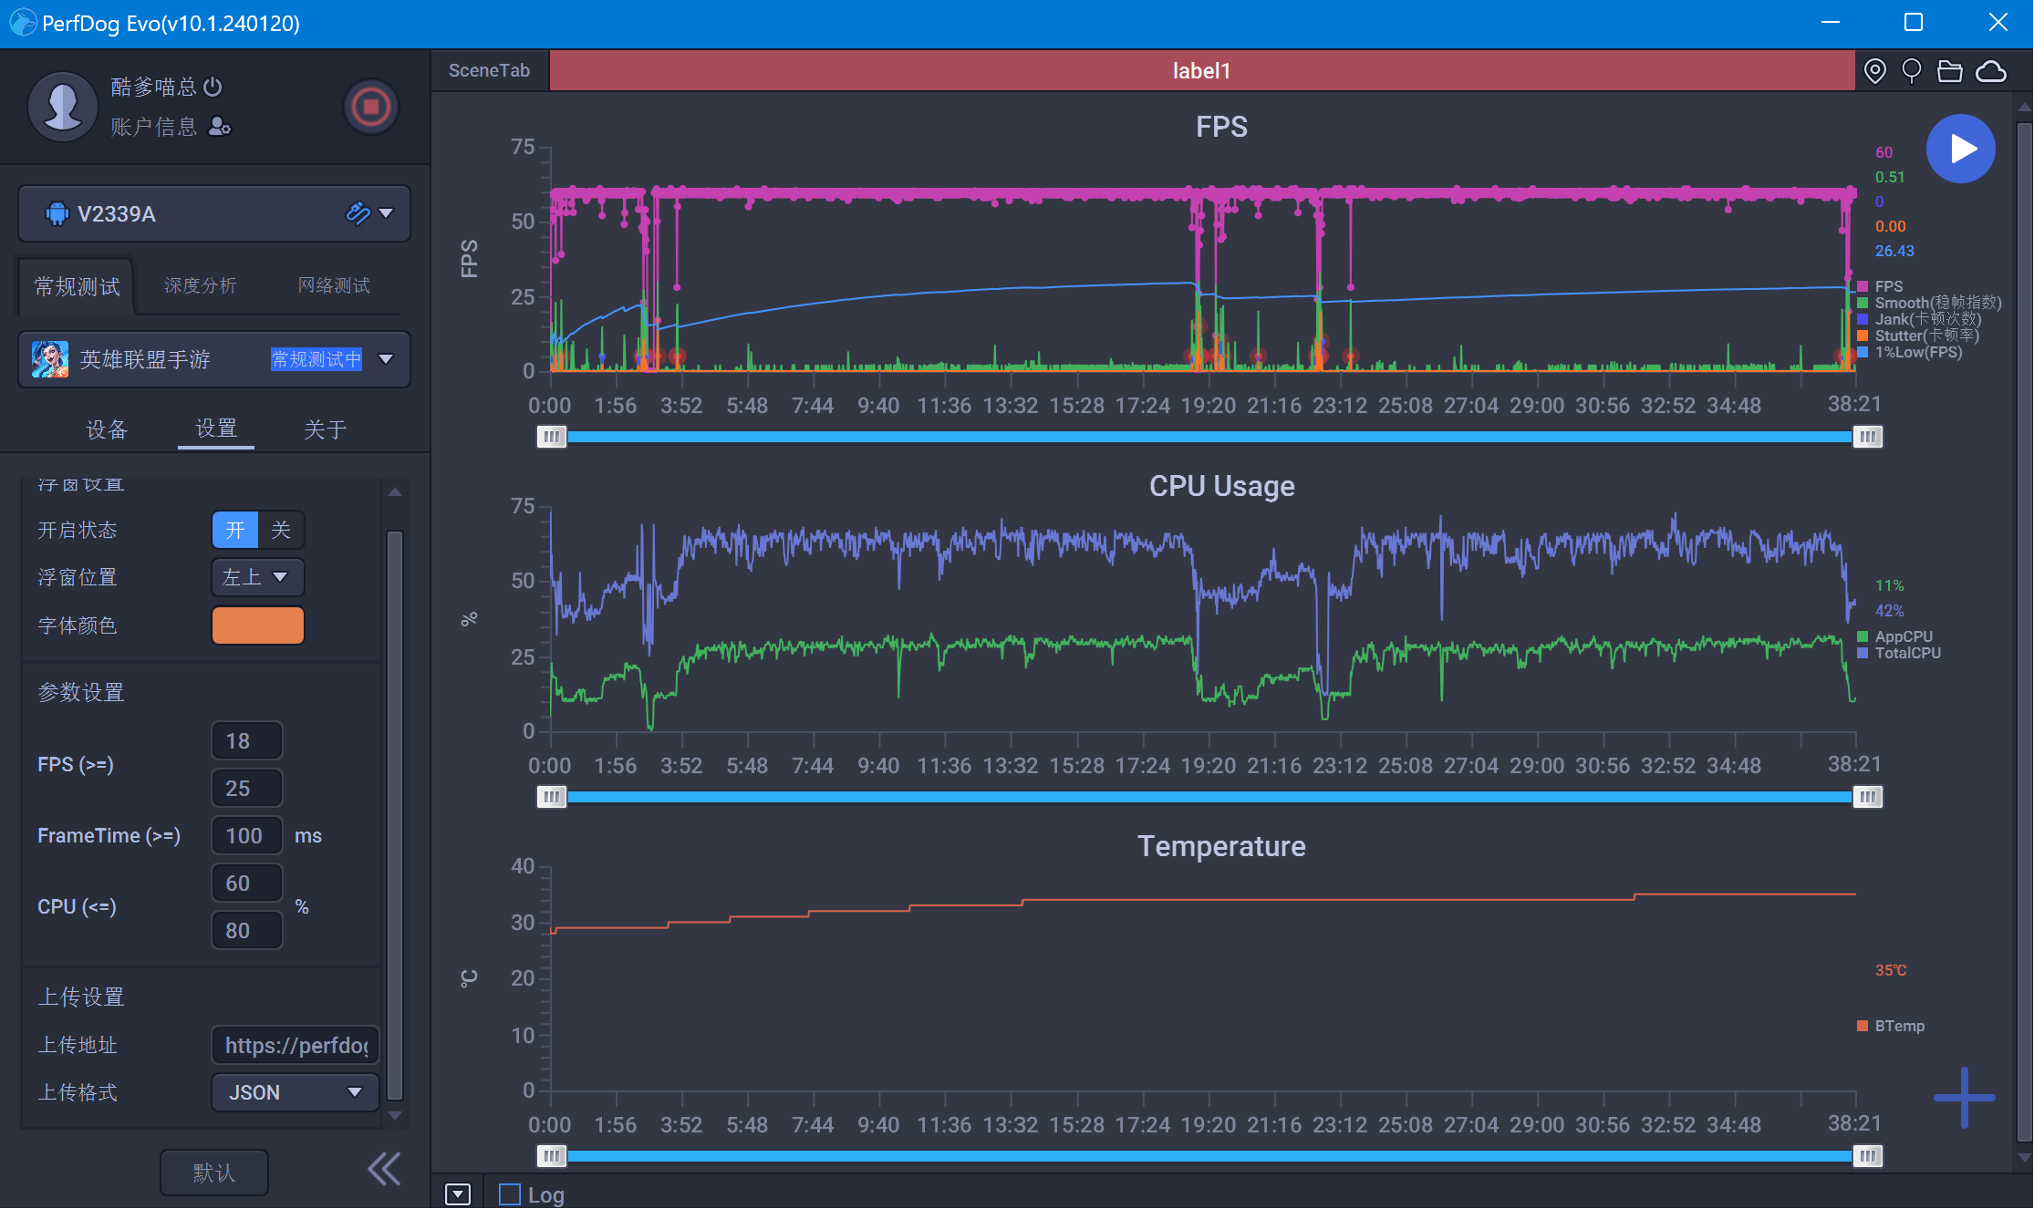Enable the Log checkbox
Image resolution: width=2034 pixels, height=1209 pixels.
tap(510, 1194)
